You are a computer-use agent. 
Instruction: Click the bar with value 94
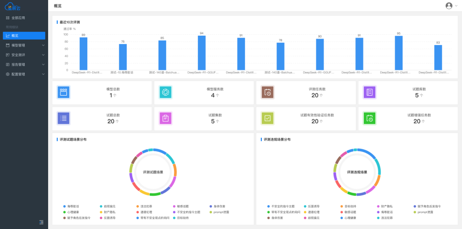[x=202, y=53]
